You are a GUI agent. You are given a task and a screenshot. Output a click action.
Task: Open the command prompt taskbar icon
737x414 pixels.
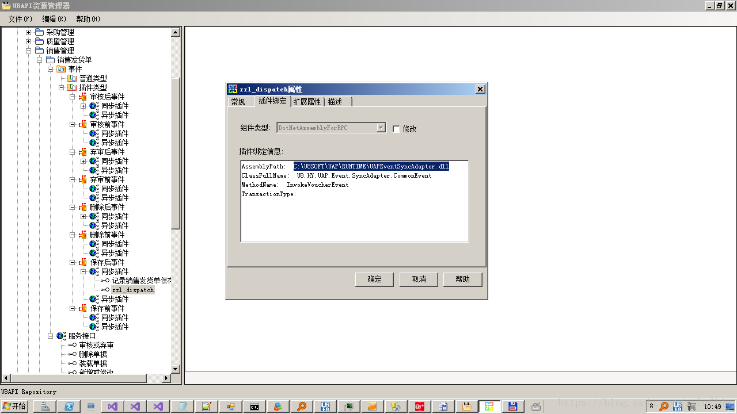tap(254, 407)
